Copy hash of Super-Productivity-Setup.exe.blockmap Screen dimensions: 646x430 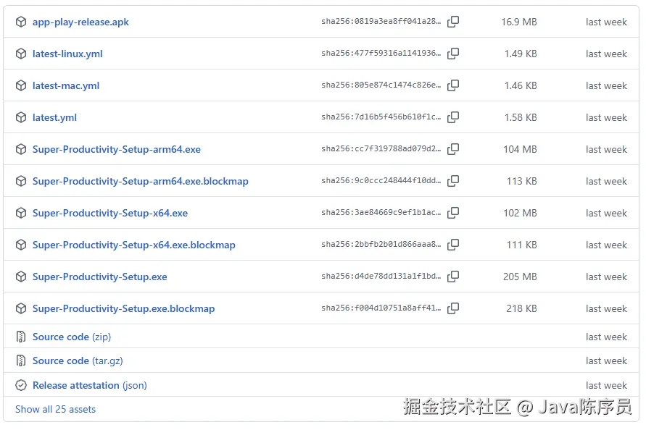pyautogui.click(x=453, y=308)
